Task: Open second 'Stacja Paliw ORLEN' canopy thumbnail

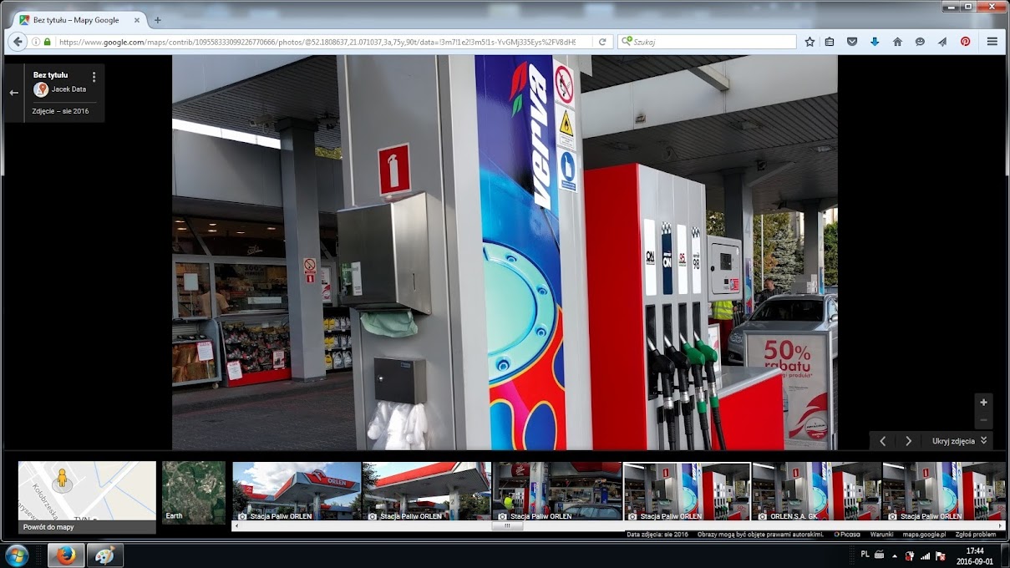Action: click(426, 491)
